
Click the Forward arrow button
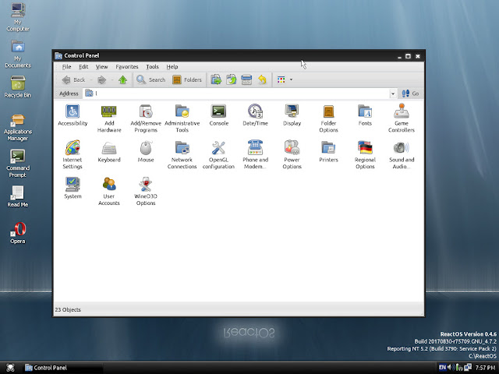click(102, 79)
